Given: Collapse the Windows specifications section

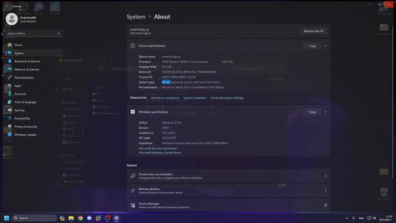Looking at the screenshot, I should (x=325, y=112).
